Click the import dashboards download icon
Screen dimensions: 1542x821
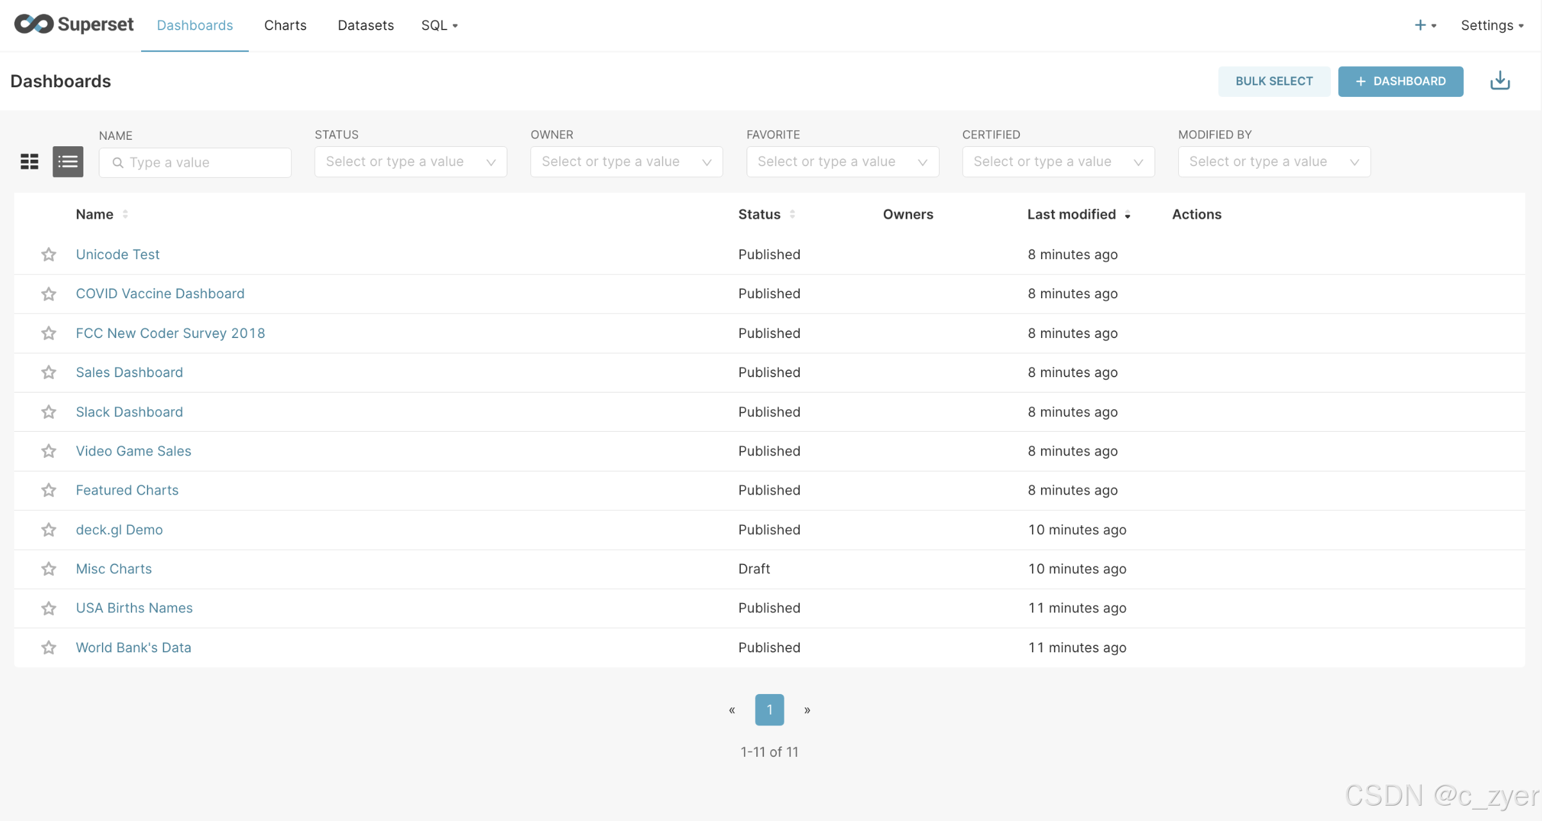pos(1500,81)
